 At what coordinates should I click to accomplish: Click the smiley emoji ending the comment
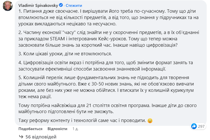pos(150,121)
